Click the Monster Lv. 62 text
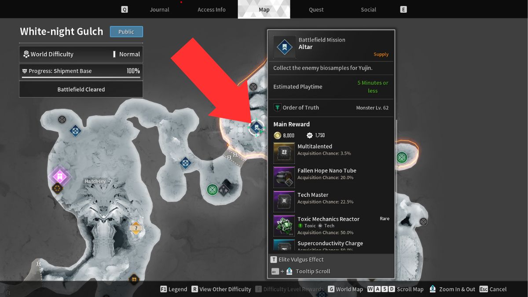528x297 pixels. 372,108
